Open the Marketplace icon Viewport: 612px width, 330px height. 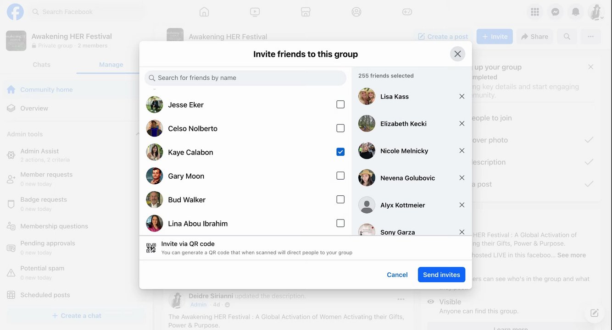click(x=306, y=12)
